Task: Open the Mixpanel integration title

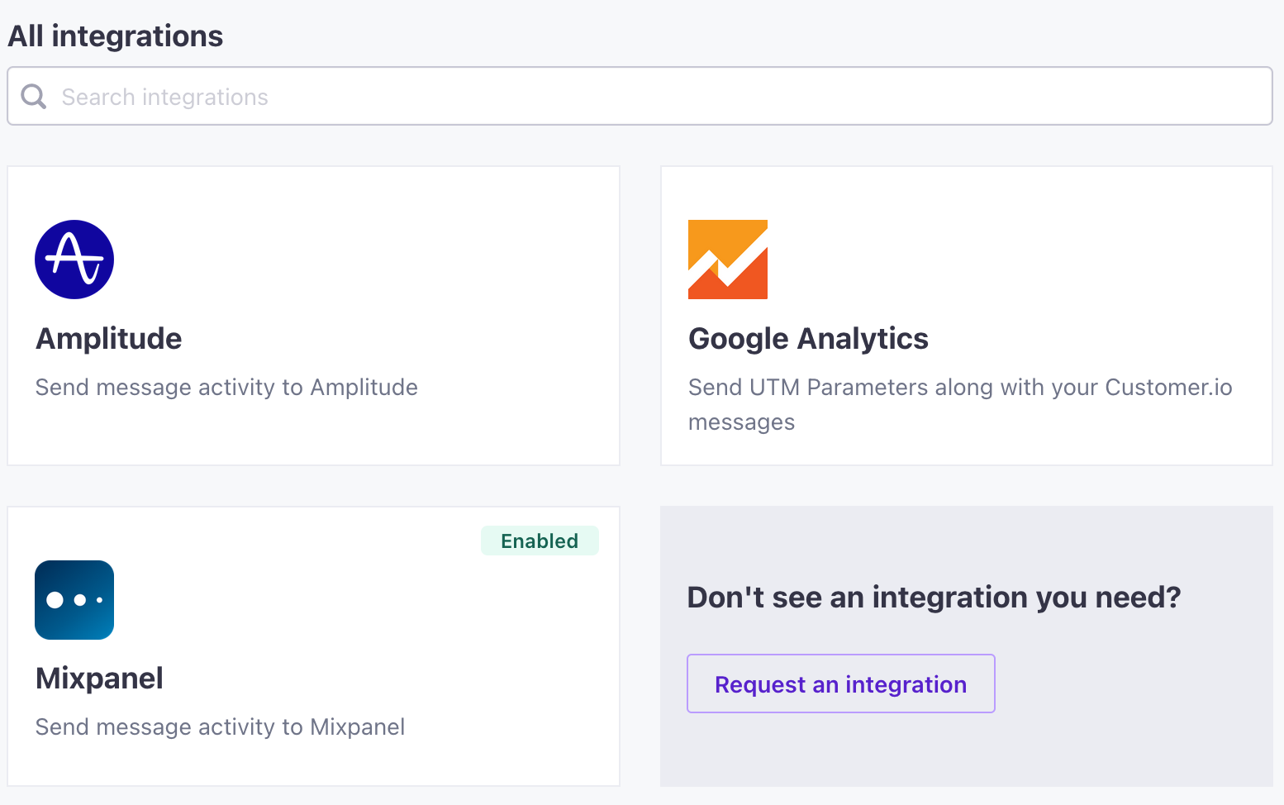Action: coord(99,679)
